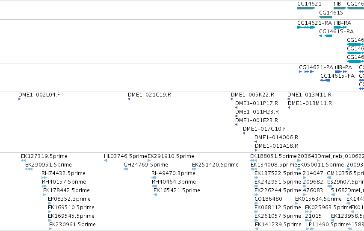Click the CG14621-PA protein glyph
Image resolution: width=364 pixels, height=231 pixels.
pyautogui.click(x=306, y=72)
